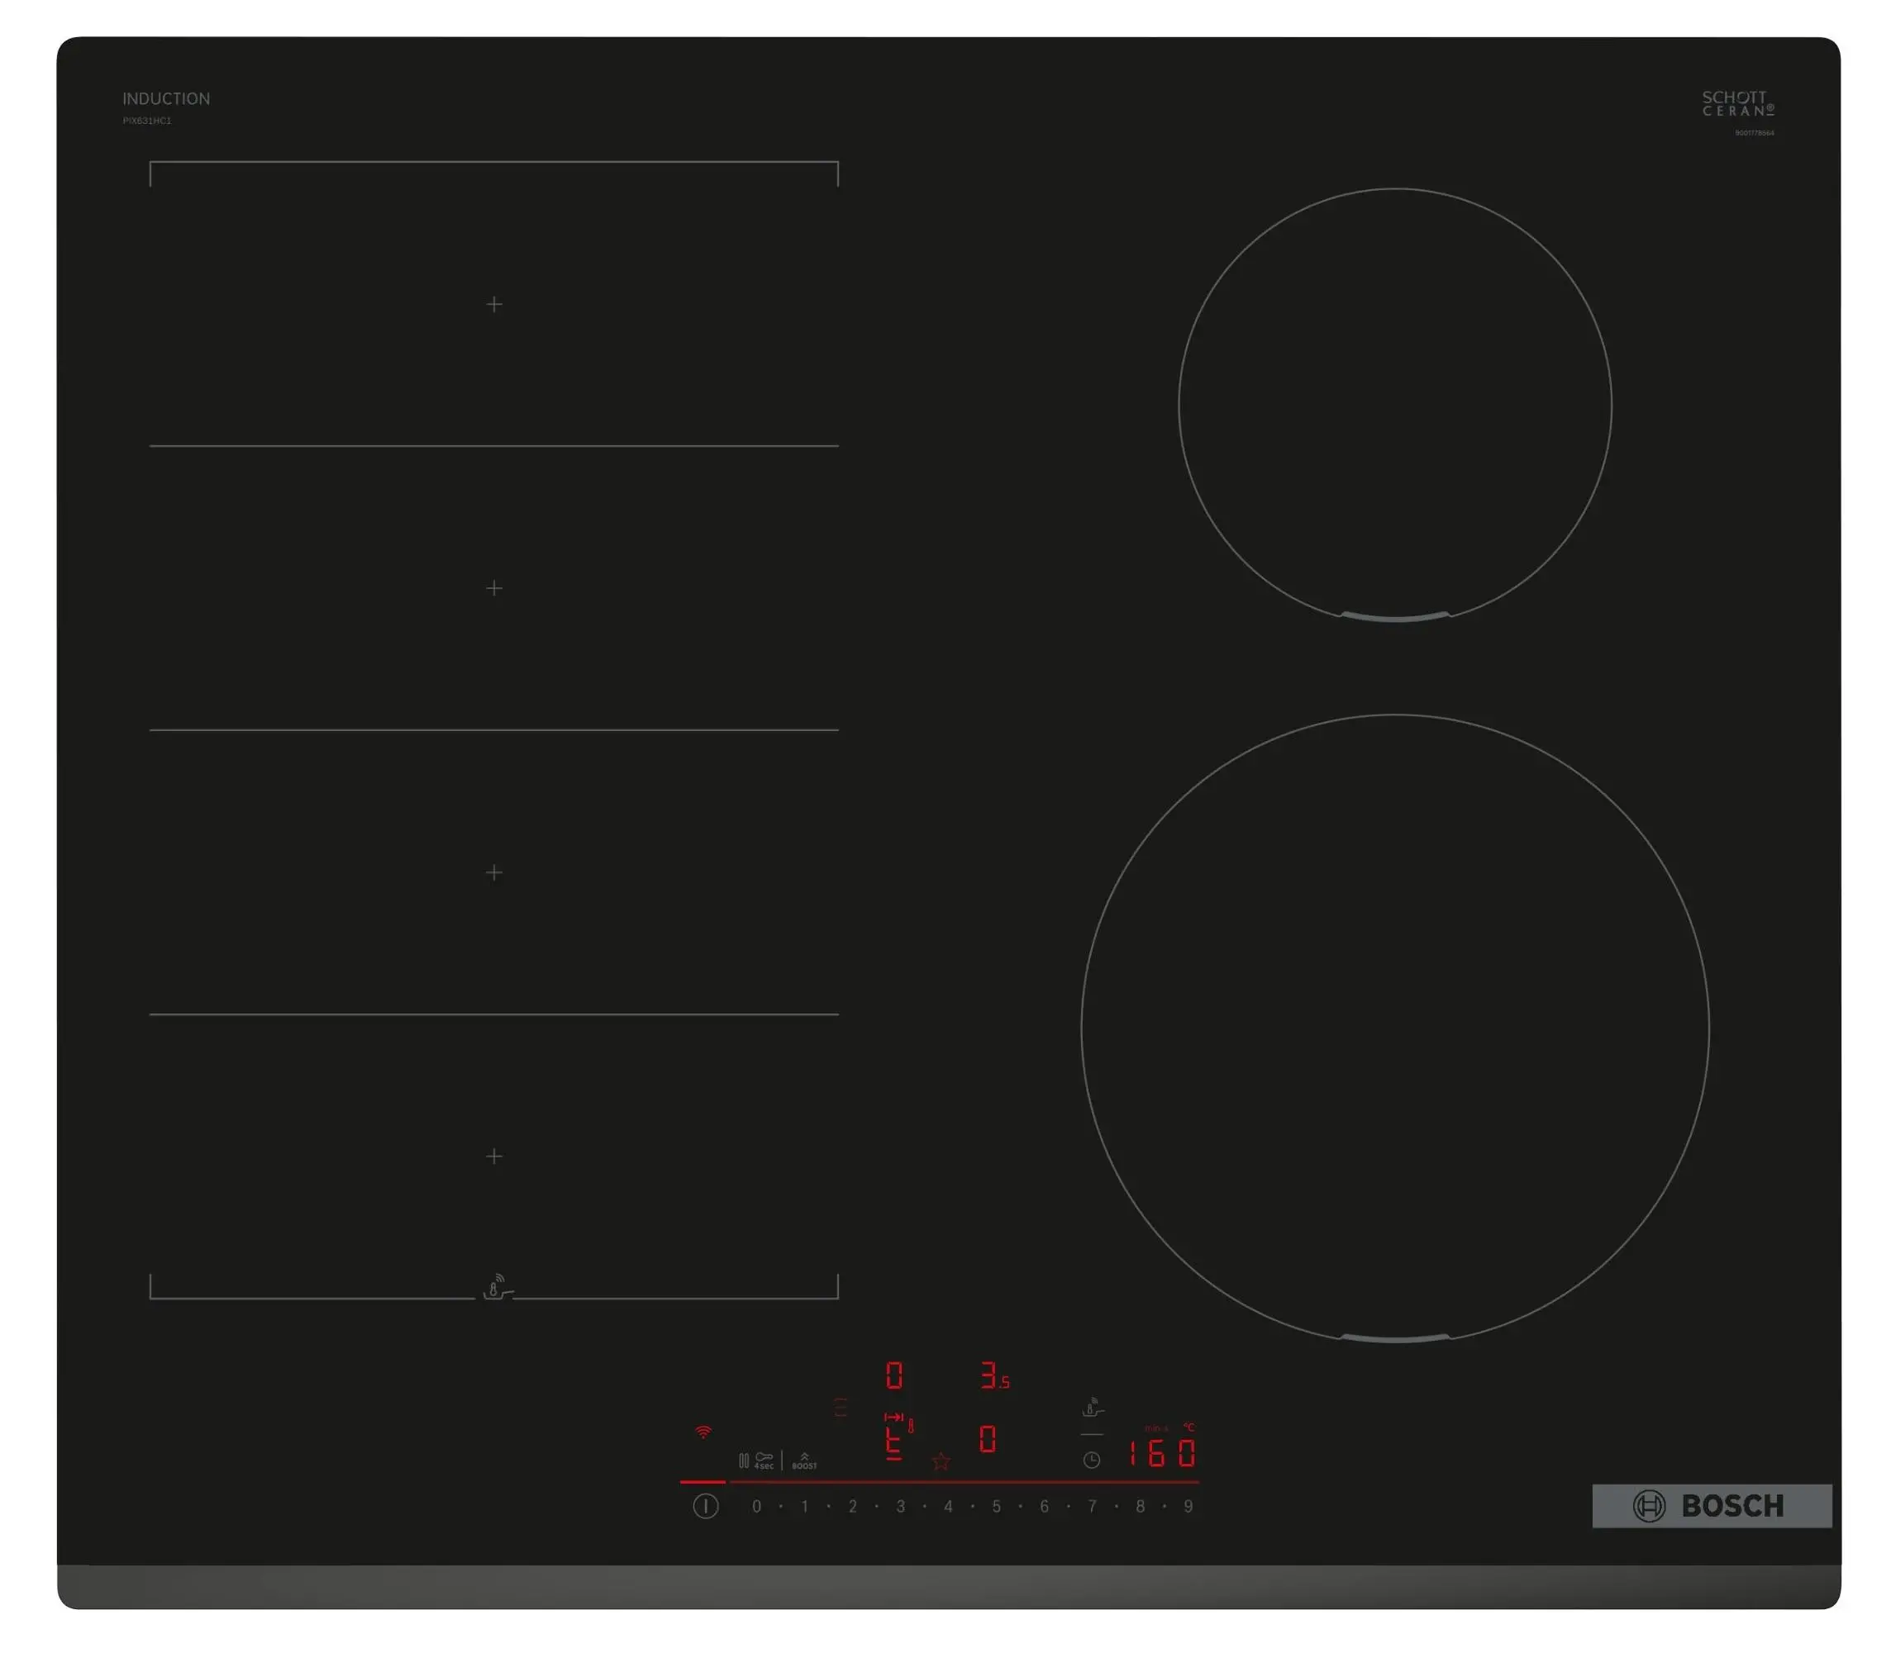Tap the star favourite function icon
The height and width of the screenshot is (1672, 1891).
pyautogui.click(x=941, y=1462)
